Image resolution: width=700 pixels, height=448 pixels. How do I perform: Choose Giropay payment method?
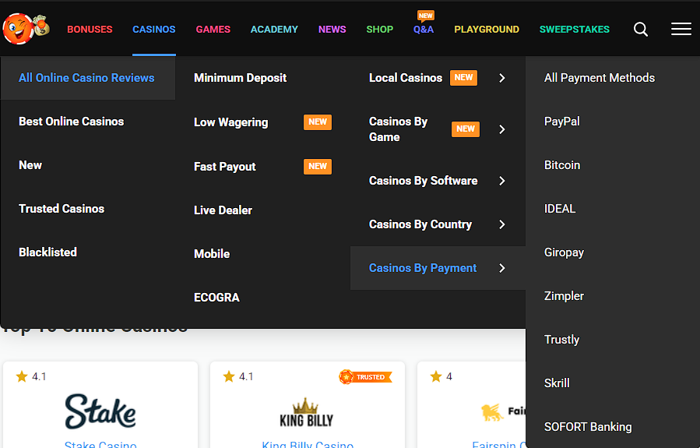[x=564, y=252]
